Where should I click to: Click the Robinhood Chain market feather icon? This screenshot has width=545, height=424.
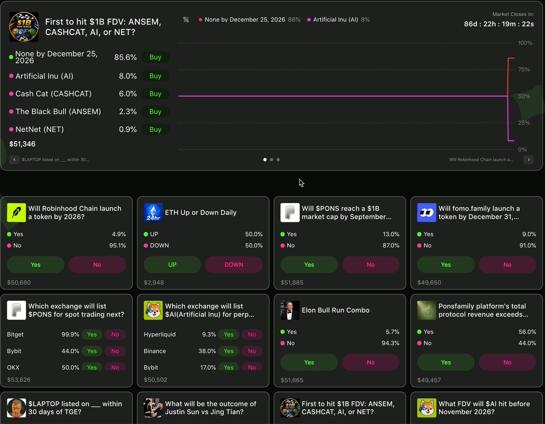[x=16, y=213]
